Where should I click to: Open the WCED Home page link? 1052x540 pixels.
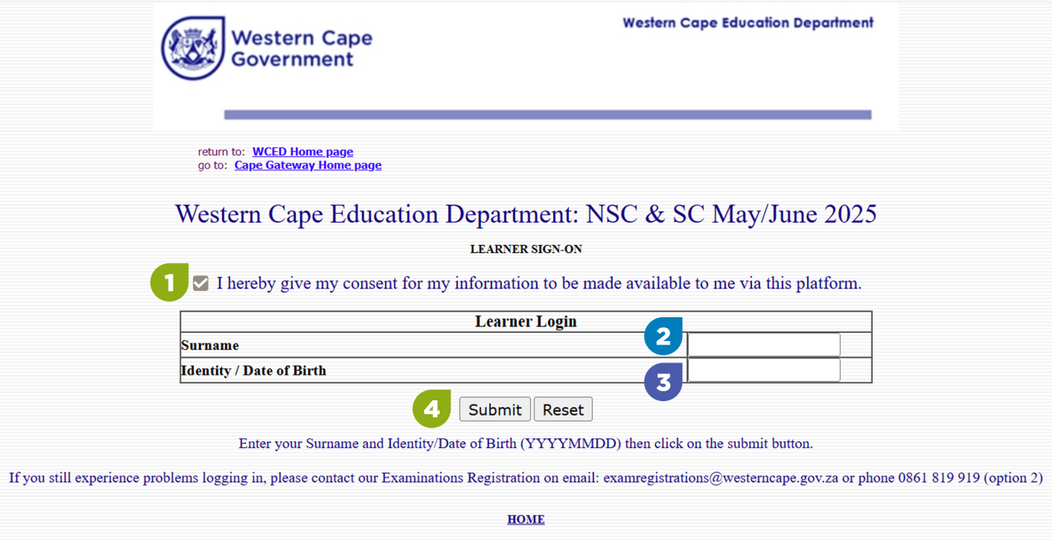(x=302, y=152)
